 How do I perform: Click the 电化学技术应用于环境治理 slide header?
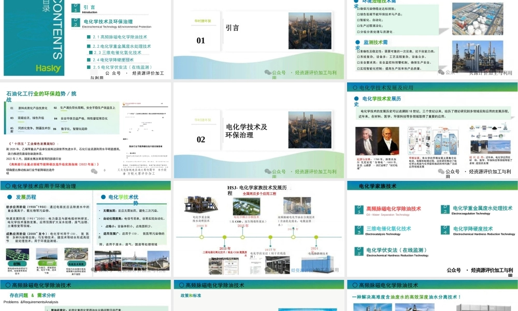click(x=85, y=186)
